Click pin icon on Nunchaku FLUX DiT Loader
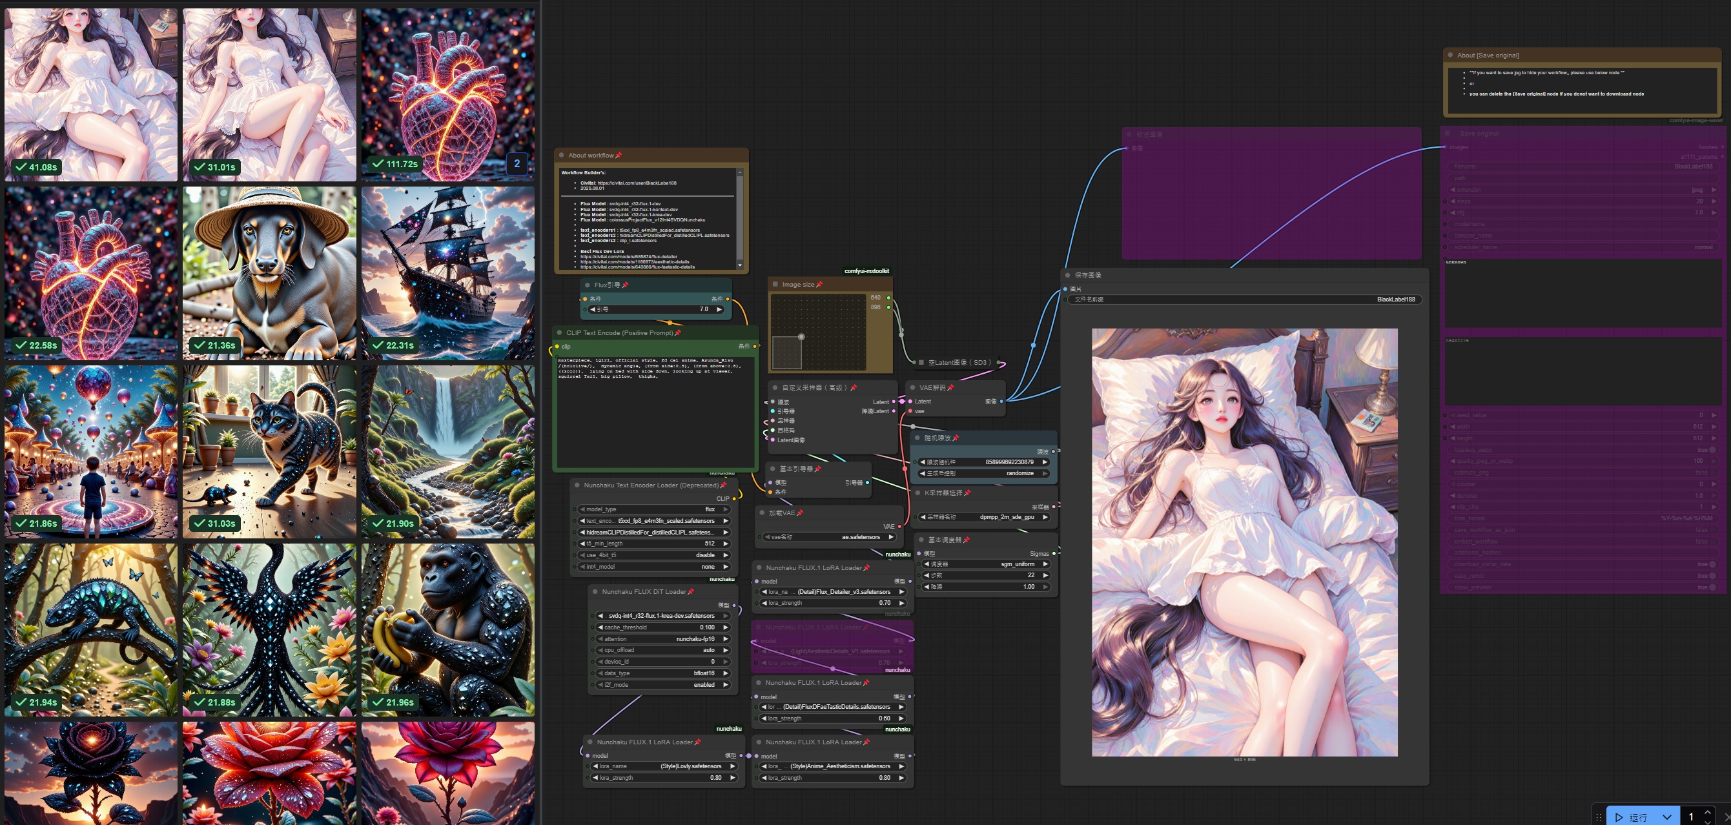The image size is (1731, 825). click(x=691, y=592)
